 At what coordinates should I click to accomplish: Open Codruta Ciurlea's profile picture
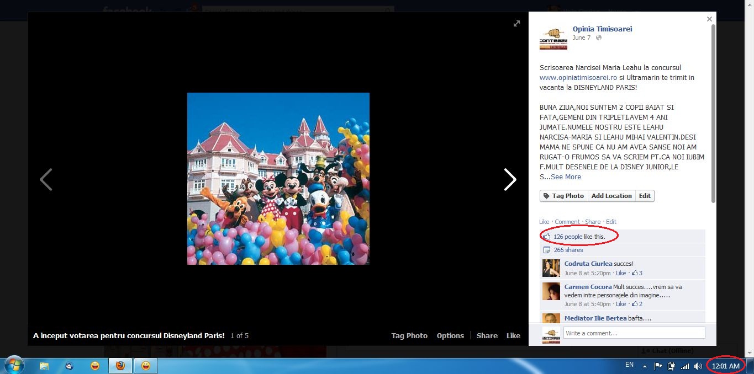tap(551, 268)
